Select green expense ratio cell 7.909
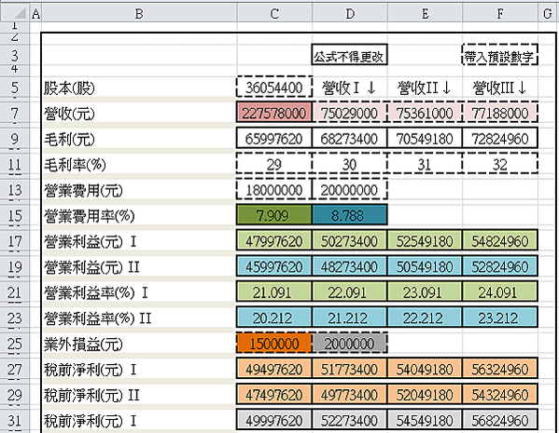 pyautogui.click(x=274, y=215)
